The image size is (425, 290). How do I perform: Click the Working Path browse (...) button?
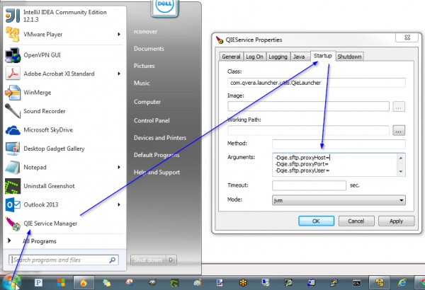pyautogui.click(x=399, y=131)
